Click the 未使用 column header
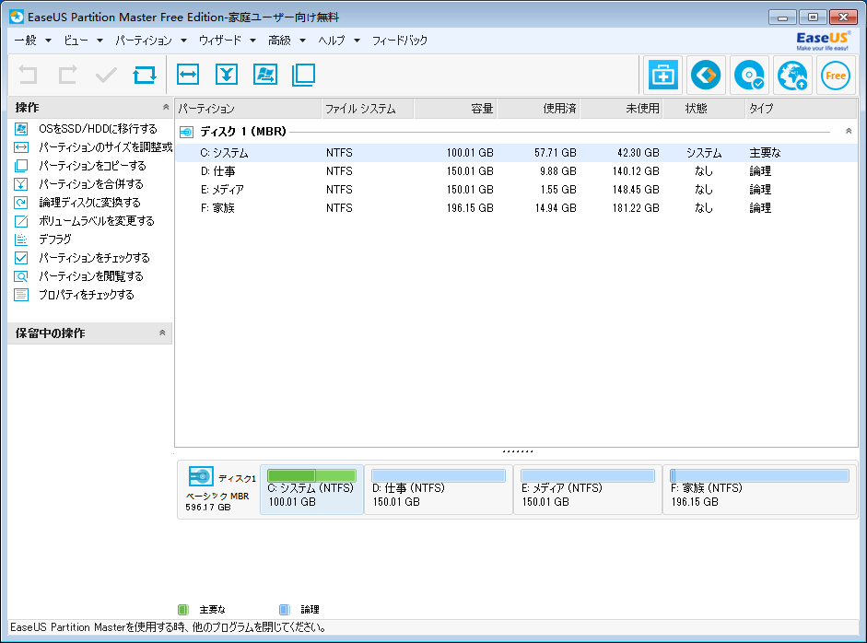867x643 pixels. pyautogui.click(x=622, y=109)
